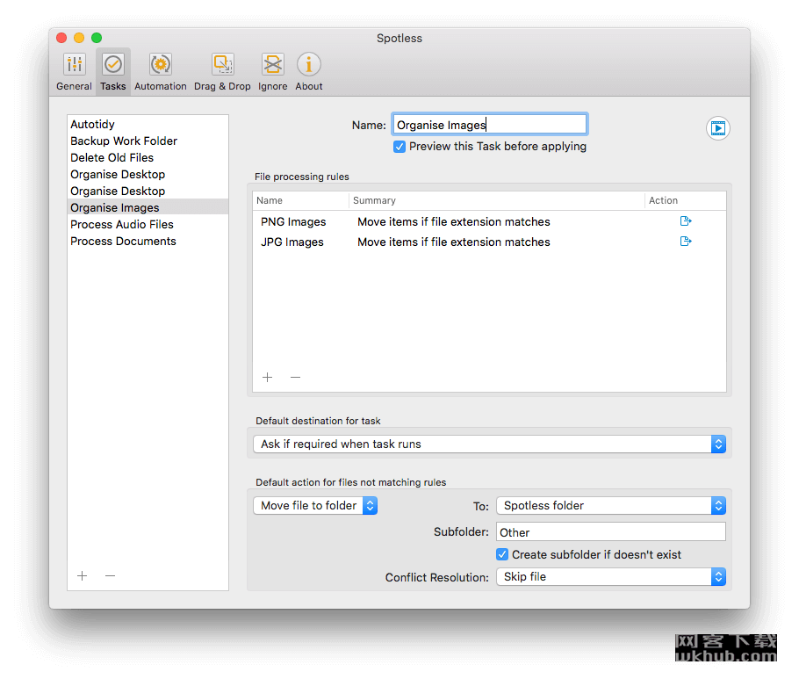Select the Autotidy task
The image size is (799, 679).
[148, 125]
